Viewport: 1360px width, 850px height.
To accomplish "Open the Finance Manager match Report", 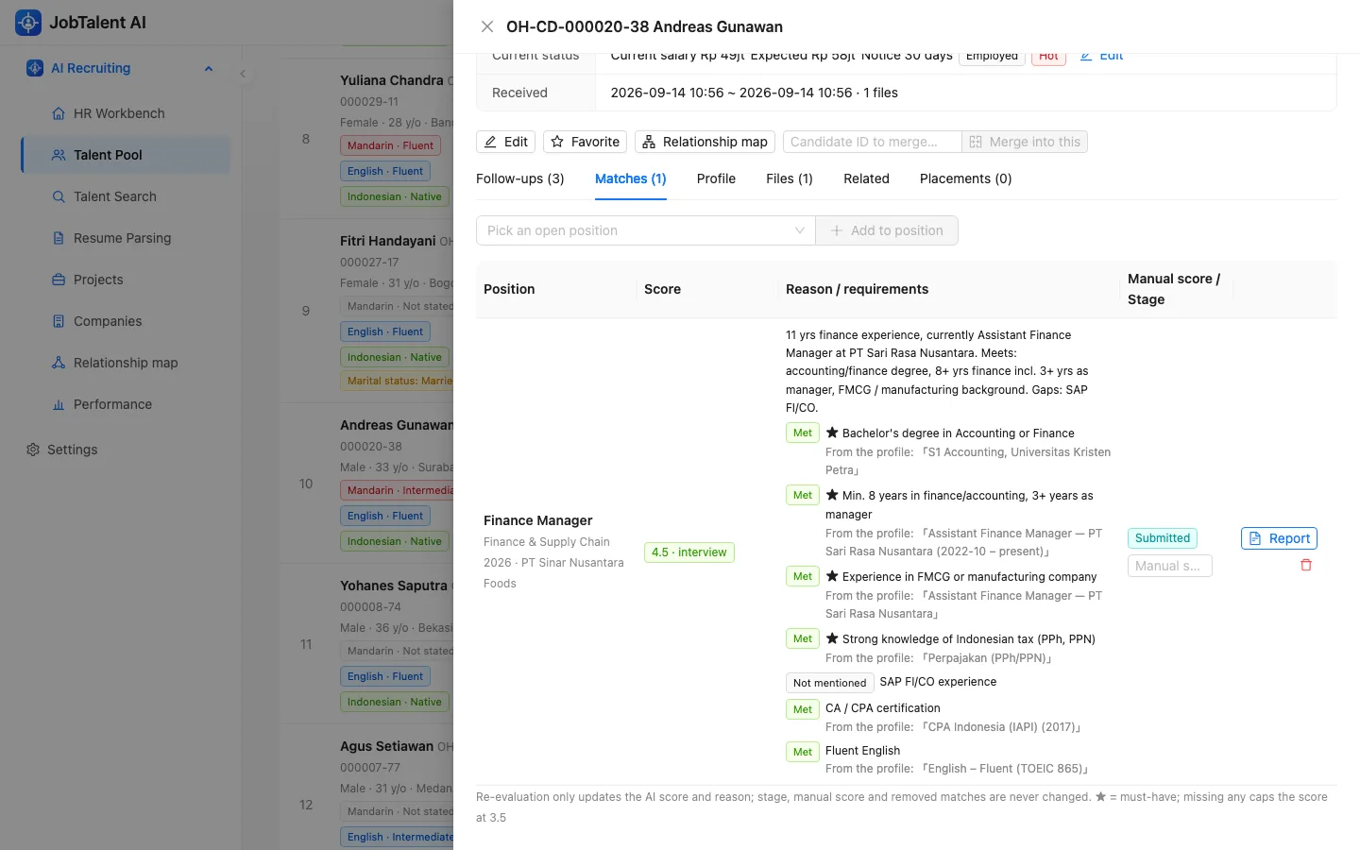I will (x=1279, y=538).
